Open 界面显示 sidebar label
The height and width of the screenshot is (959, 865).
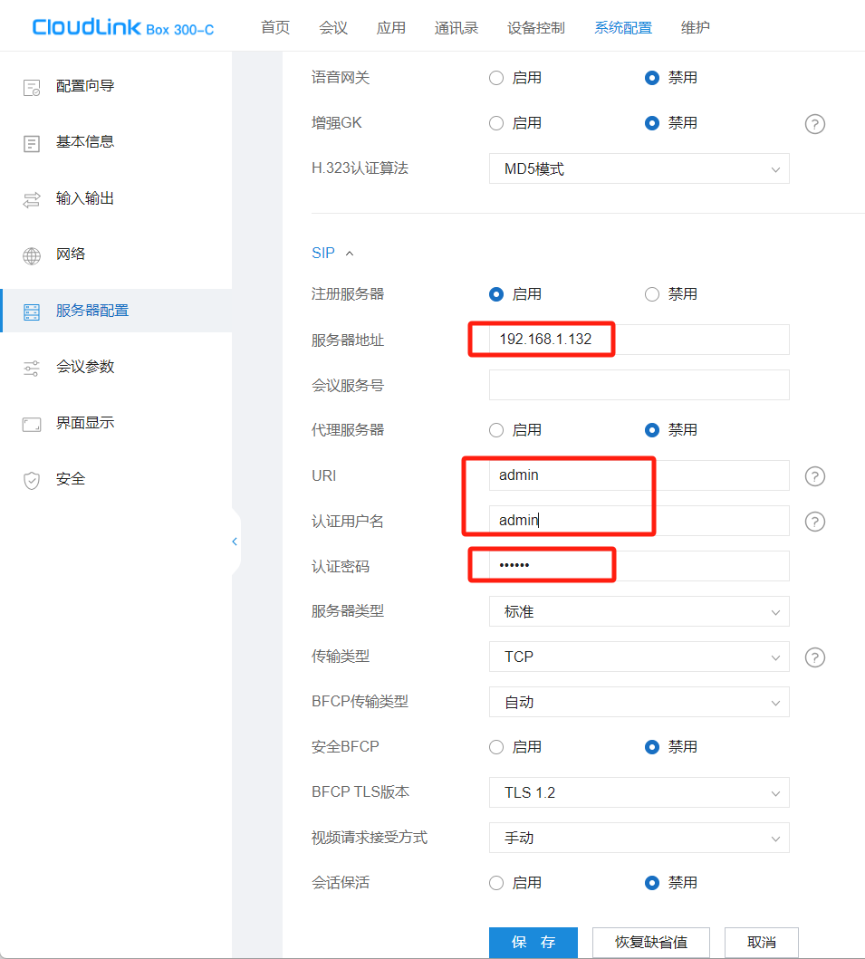[x=85, y=423]
